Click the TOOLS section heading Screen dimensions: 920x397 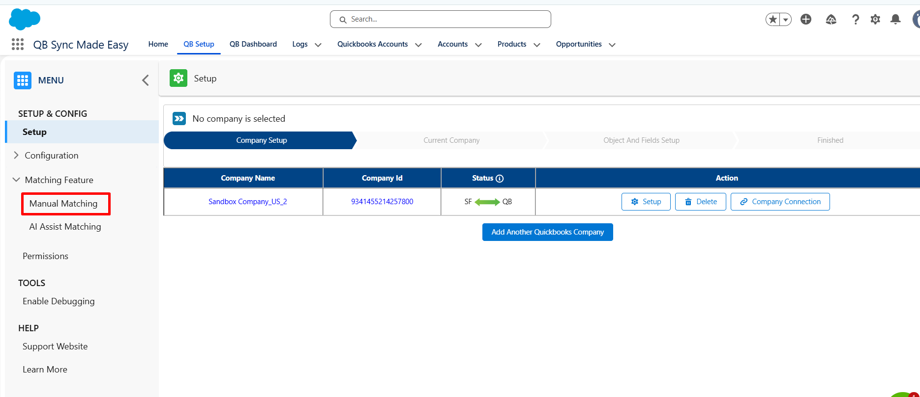tap(31, 283)
